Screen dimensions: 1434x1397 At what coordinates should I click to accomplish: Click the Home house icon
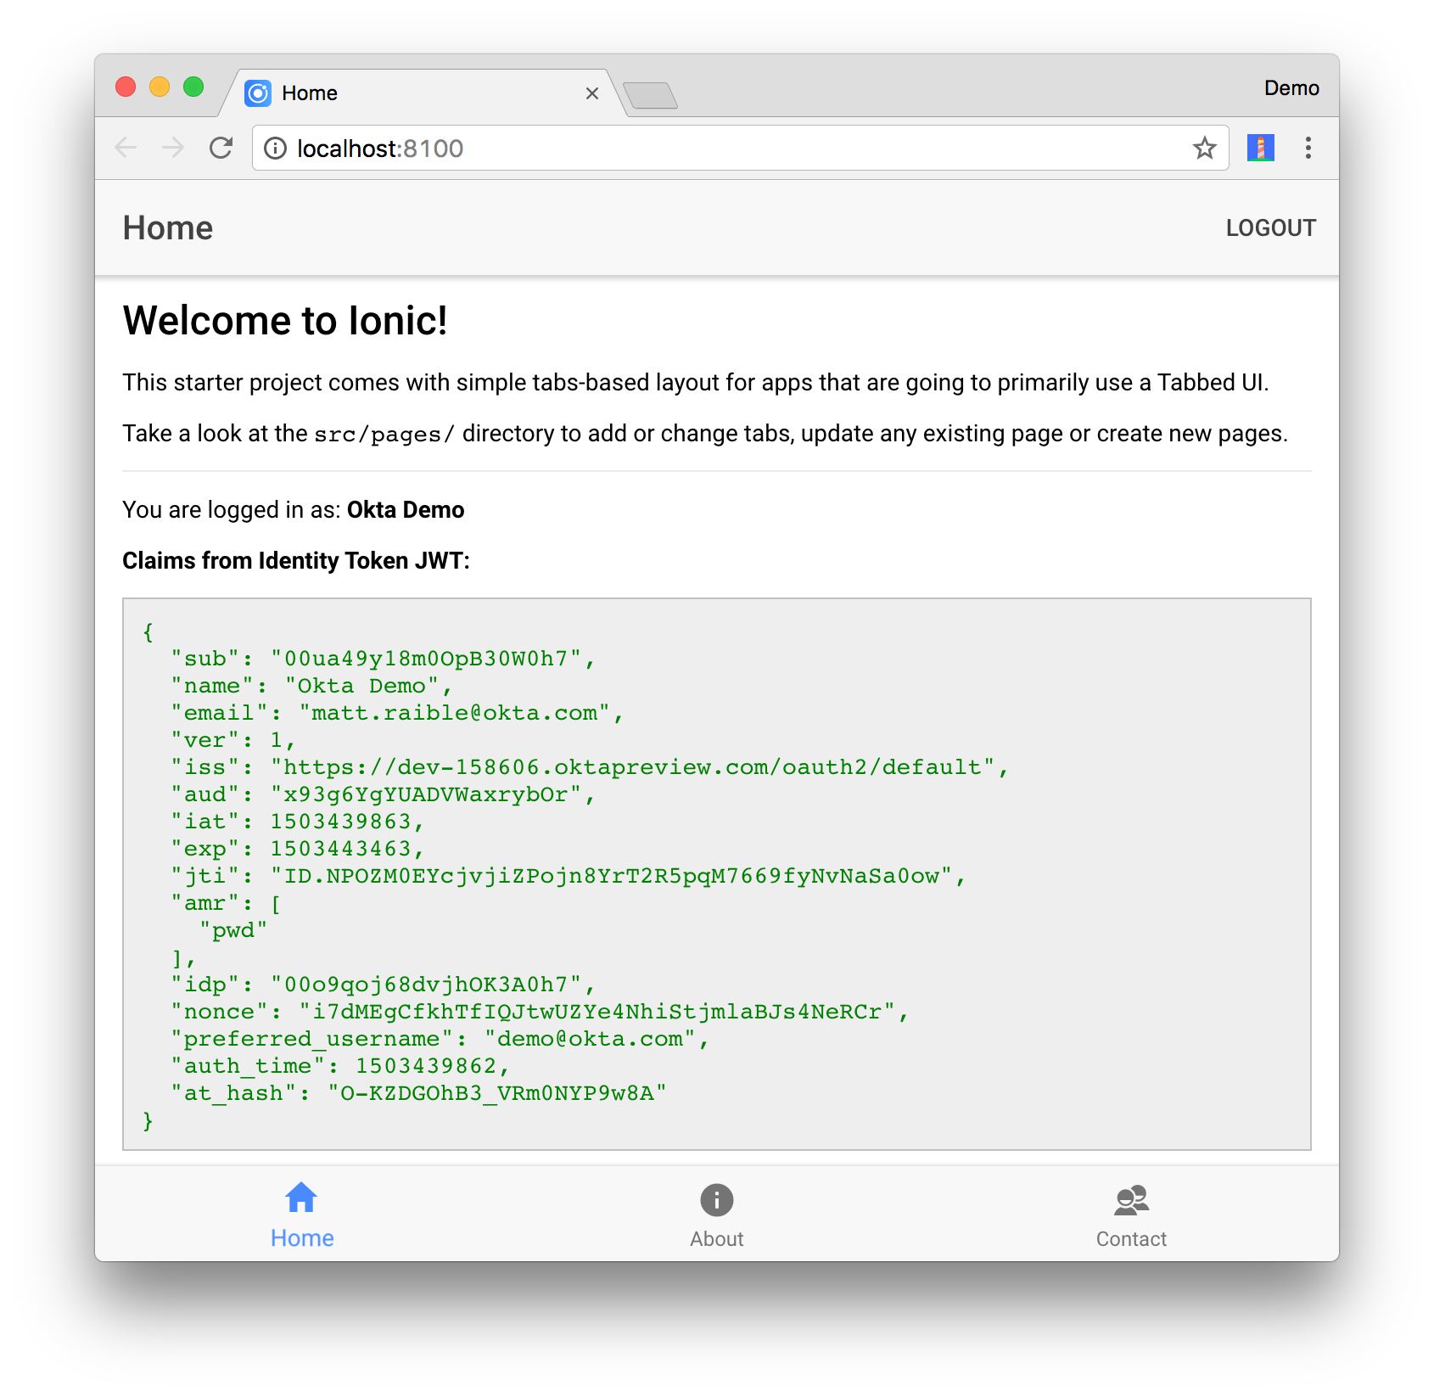coord(301,1198)
